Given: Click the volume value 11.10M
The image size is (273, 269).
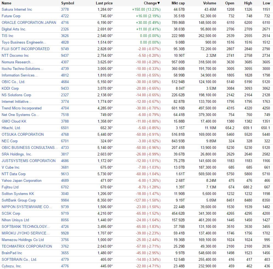Looking at the screenshot, I should coord(210,128).
